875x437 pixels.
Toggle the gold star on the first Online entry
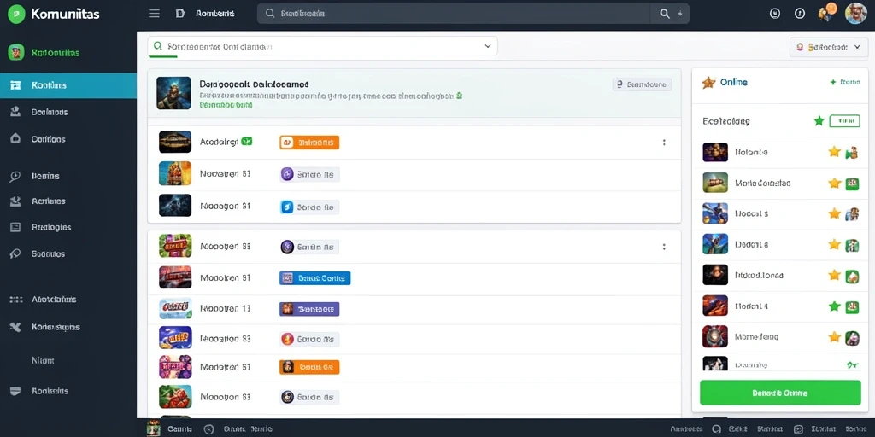click(x=834, y=152)
